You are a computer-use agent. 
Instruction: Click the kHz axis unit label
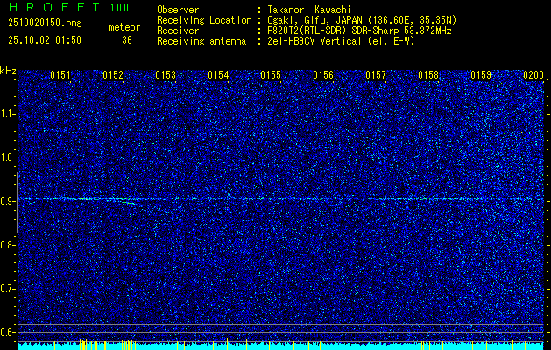[8, 71]
